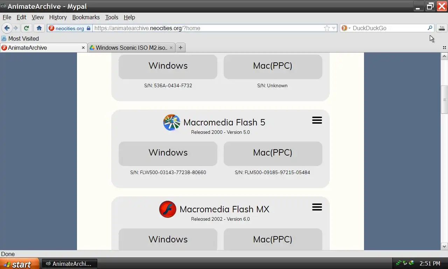
Task: Click the globe download manager tray icon
Action: [412, 263]
